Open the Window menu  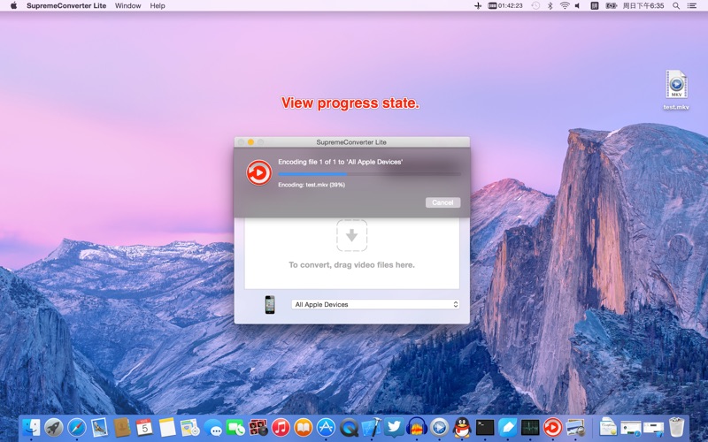click(x=127, y=6)
